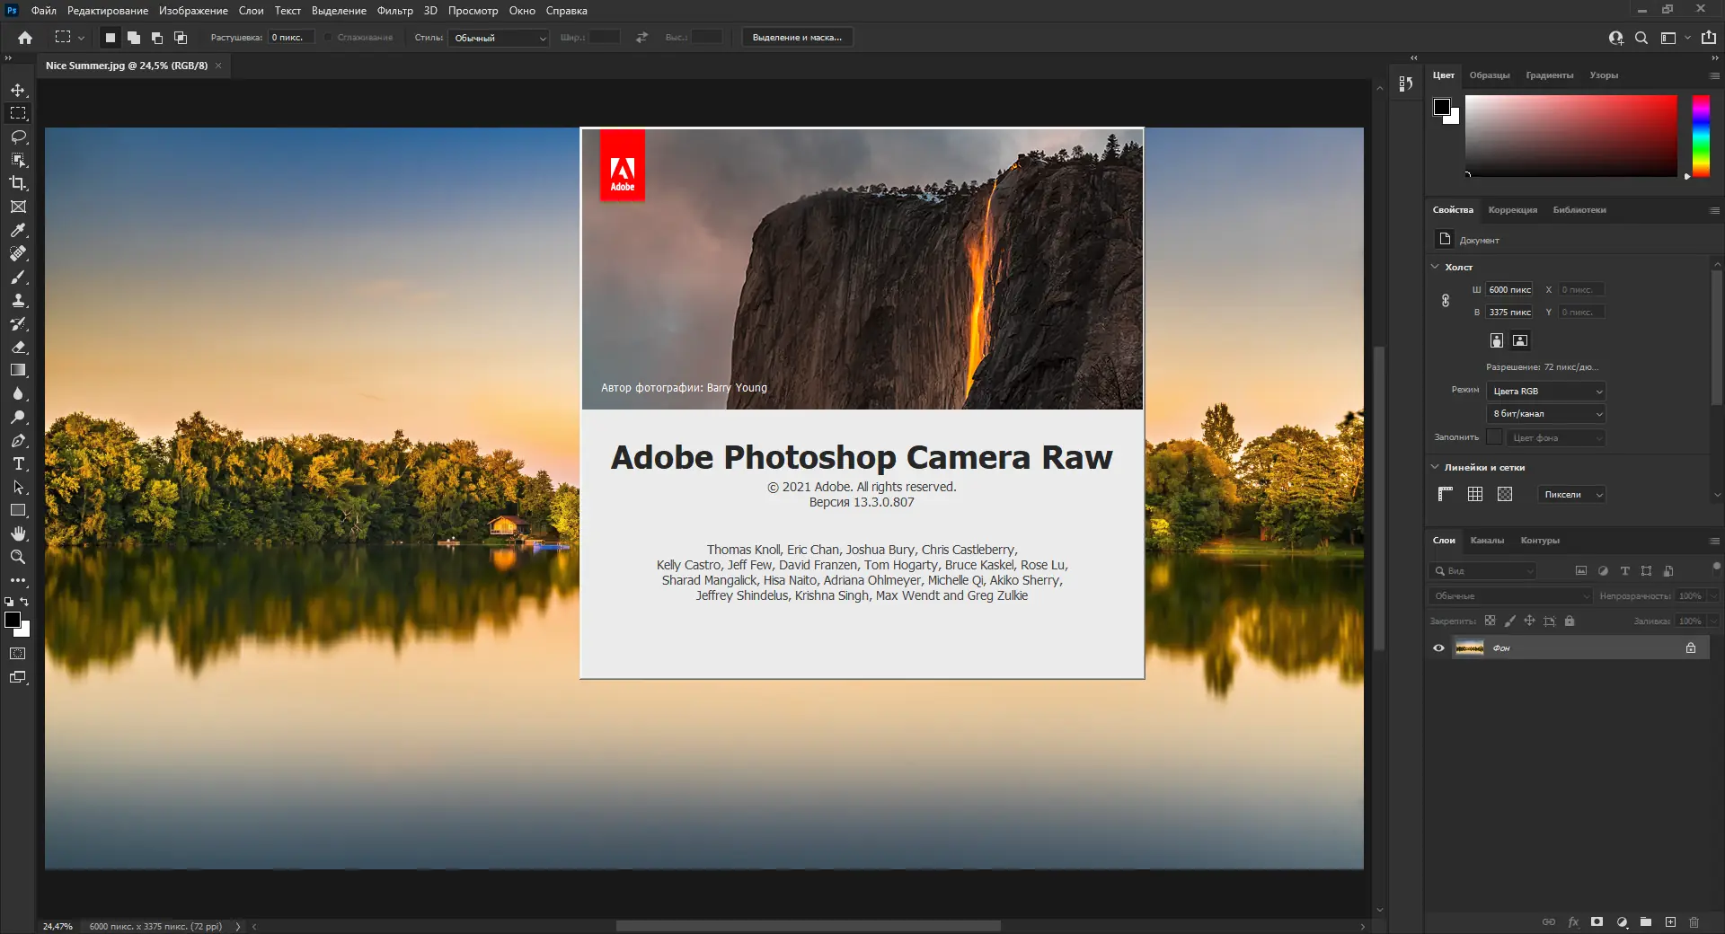Screen dimensions: 1725x934
Task: Select the Zoom tool
Action: [x=18, y=557]
